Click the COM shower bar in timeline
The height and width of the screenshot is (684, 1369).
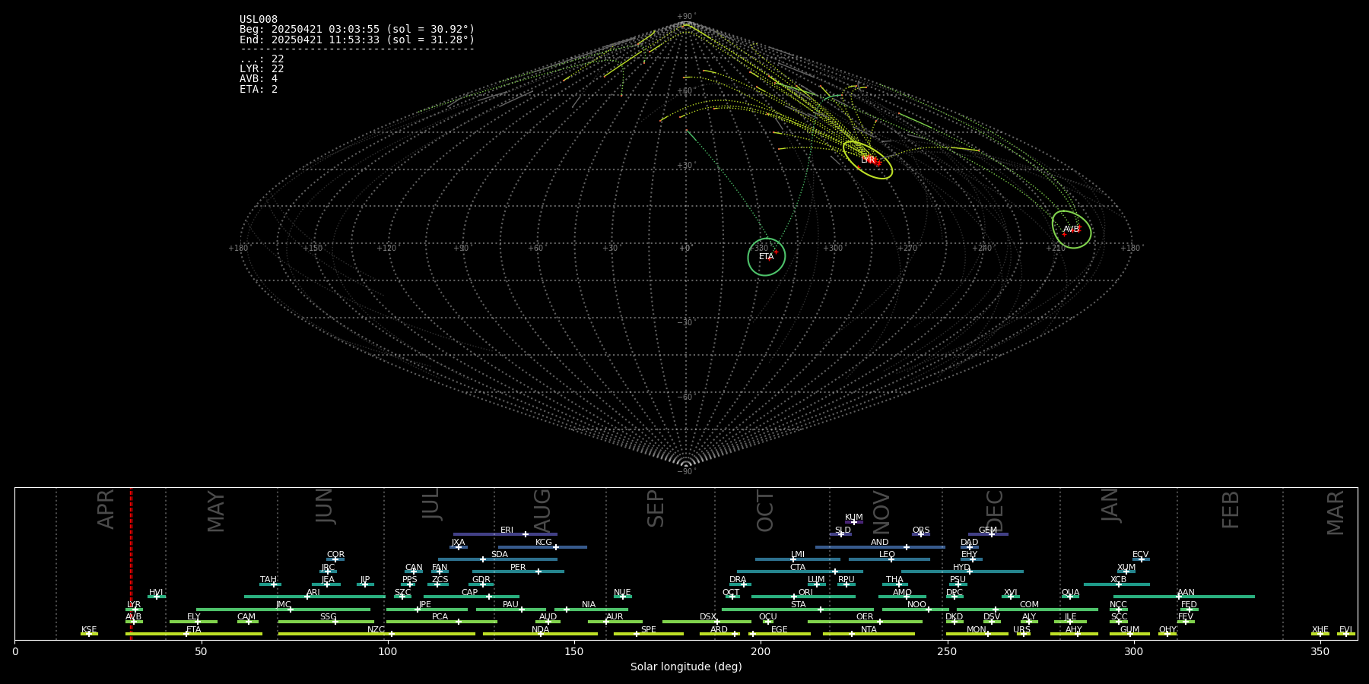click(1028, 609)
